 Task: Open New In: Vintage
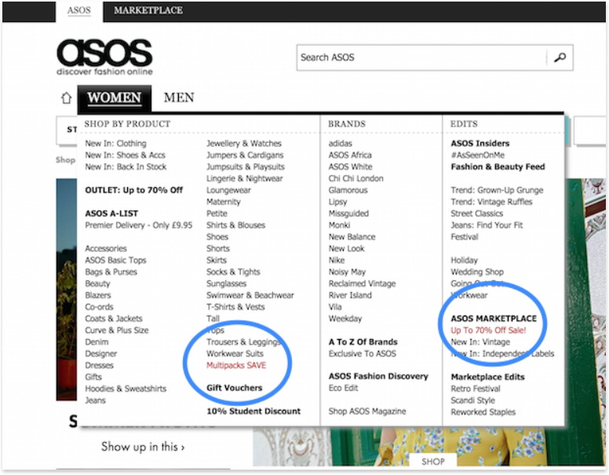pyautogui.click(x=480, y=342)
